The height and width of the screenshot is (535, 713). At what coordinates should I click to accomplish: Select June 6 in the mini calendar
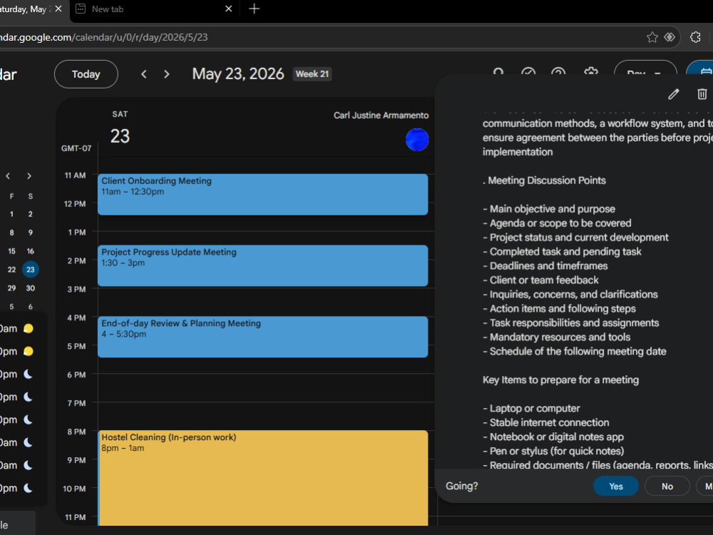pos(31,307)
